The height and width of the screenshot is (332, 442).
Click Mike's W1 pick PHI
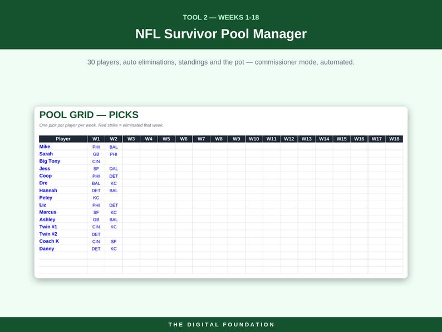click(96, 147)
